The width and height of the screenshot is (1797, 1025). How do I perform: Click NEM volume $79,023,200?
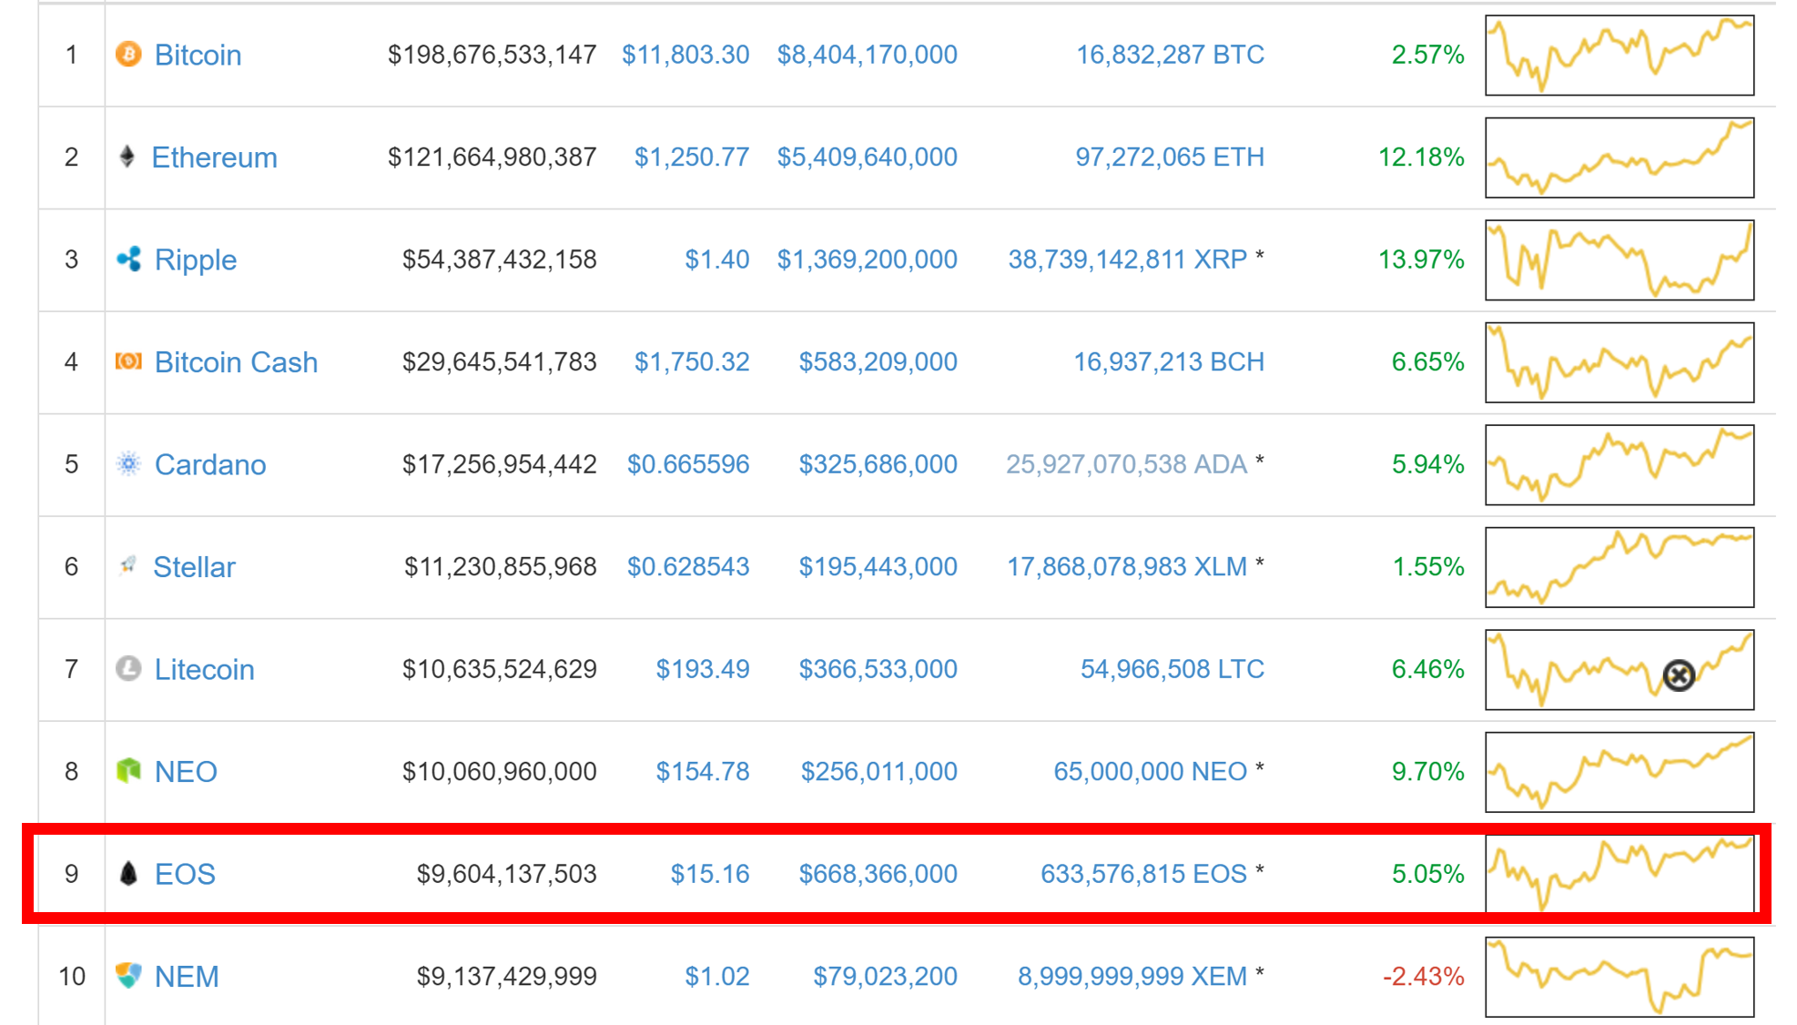(885, 977)
